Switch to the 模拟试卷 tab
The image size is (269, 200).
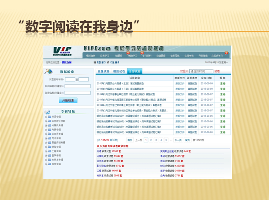[x=119, y=71]
